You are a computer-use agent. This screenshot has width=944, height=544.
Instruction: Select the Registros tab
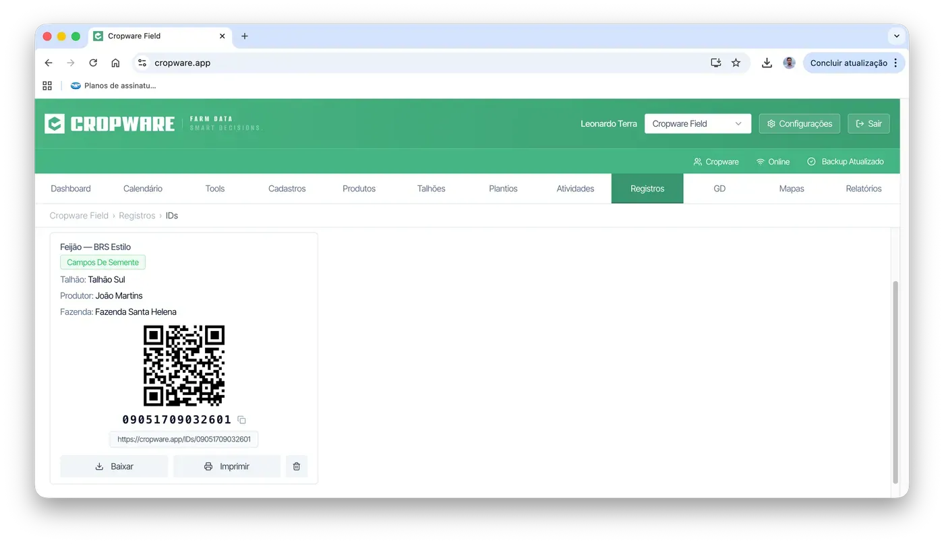647,189
